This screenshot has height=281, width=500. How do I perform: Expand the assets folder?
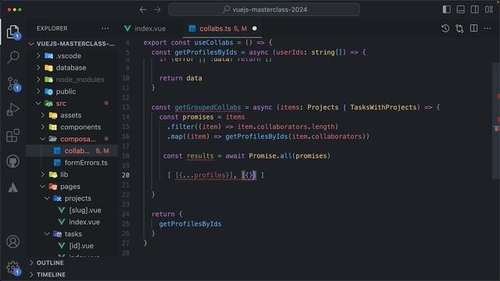point(72,115)
